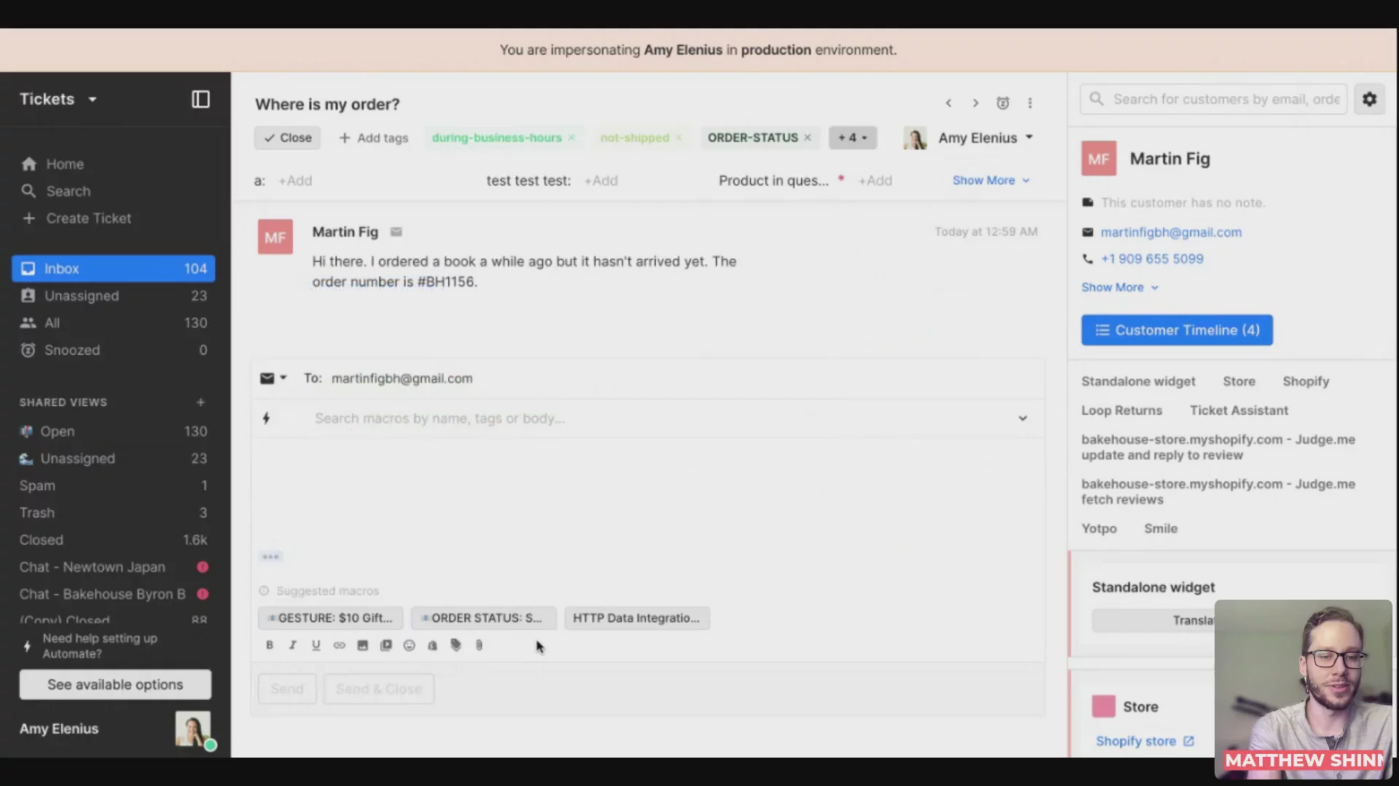Open the ticket more-options kebab menu
1399x786 pixels.
1030,103
